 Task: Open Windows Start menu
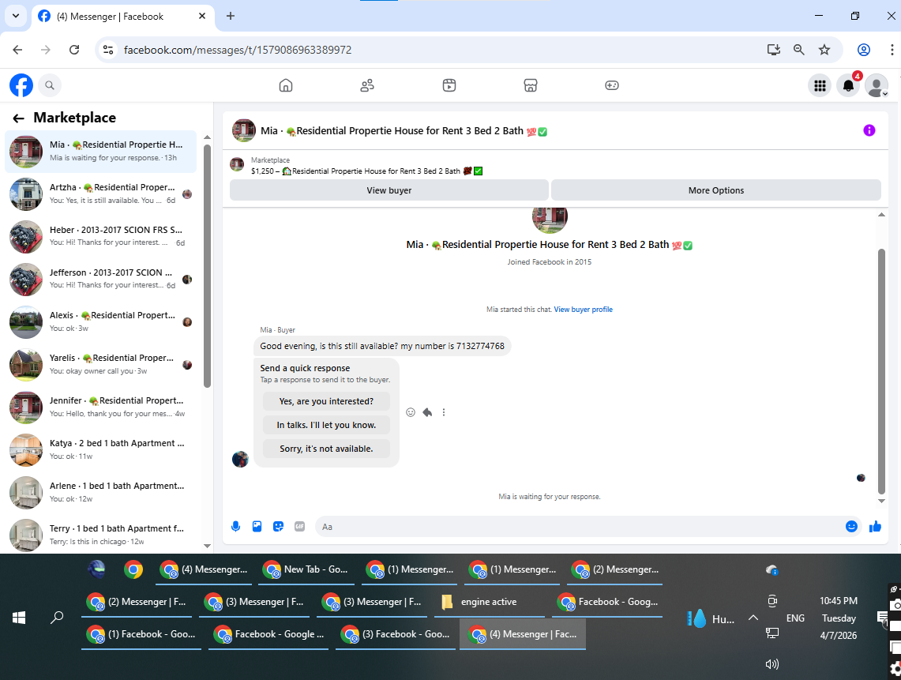[19, 618]
